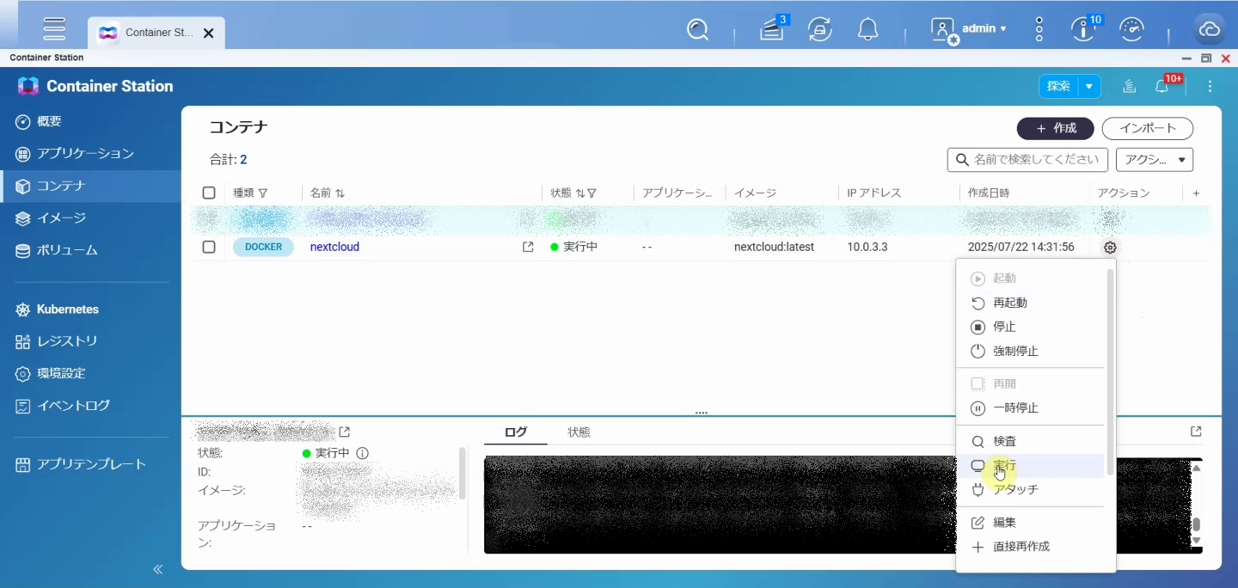Select 編集 from the action menu

[1031, 523]
